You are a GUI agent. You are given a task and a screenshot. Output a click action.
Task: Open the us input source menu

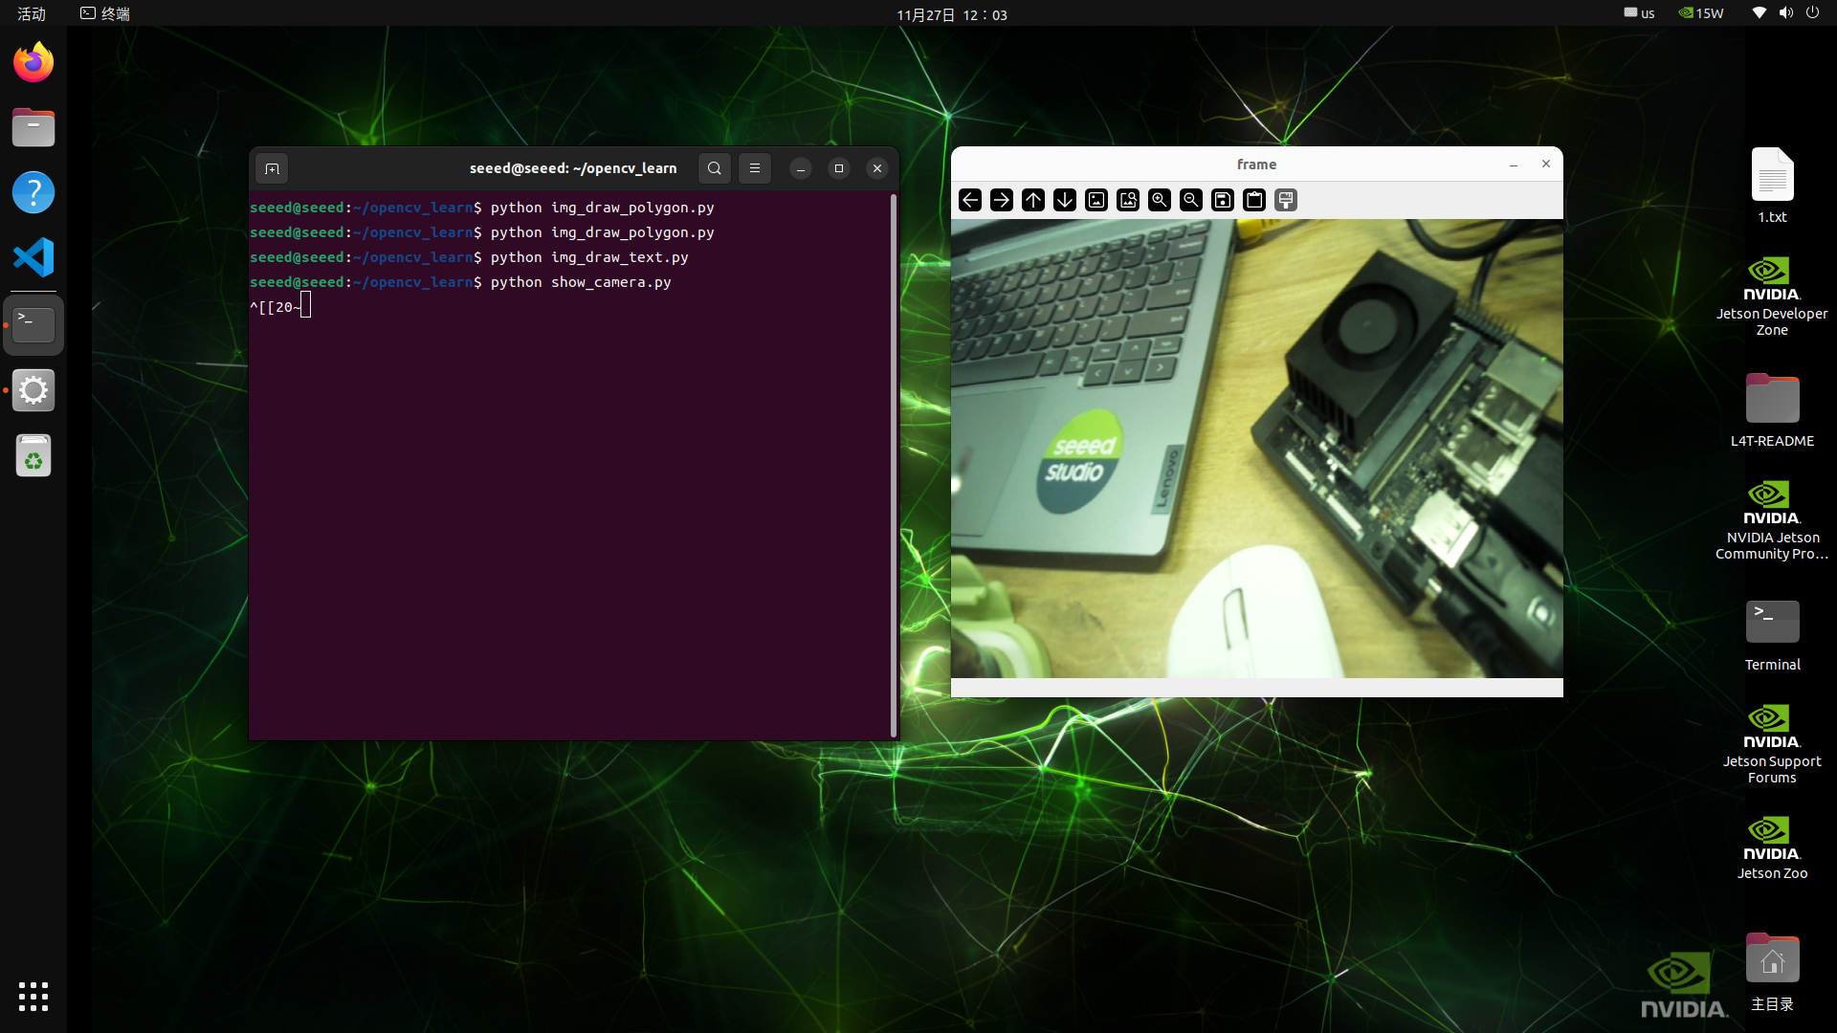tap(1639, 13)
